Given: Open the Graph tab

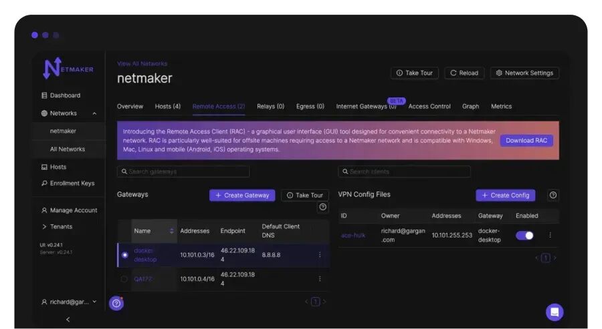Looking at the screenshot, I should [471, 107].
